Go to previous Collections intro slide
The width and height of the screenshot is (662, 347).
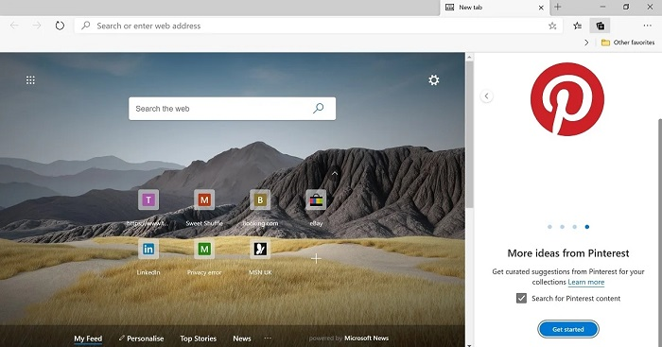tap(486, 96)
